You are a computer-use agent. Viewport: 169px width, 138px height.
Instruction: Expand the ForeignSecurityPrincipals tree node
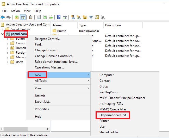(8, 53)
